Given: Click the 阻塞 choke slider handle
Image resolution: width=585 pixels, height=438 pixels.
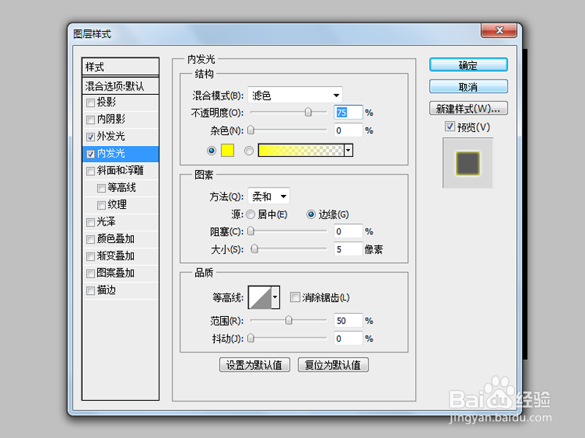Looking at the screenshot, I should [x=251, y=231].
